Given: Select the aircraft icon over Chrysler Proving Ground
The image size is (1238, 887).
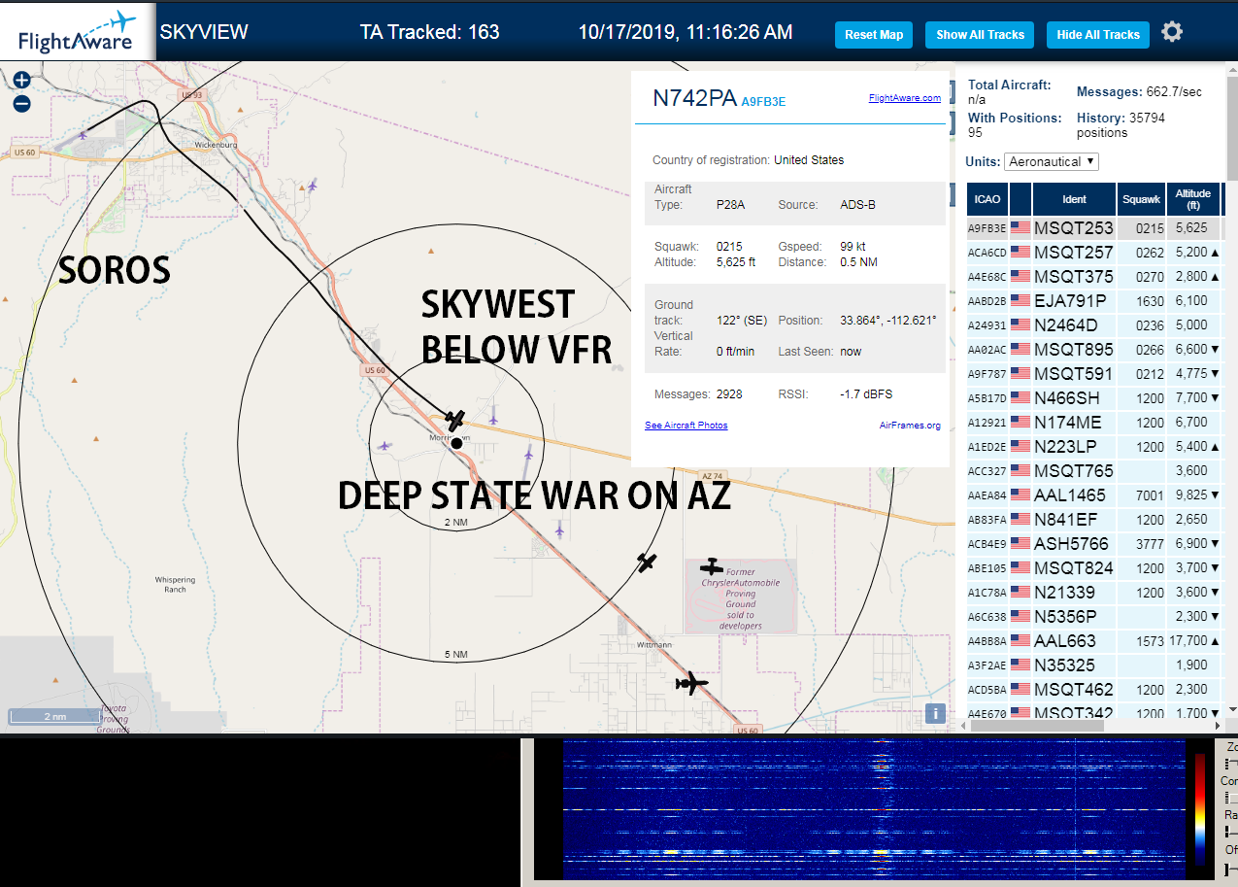Looking at the screenshot, I should coord(713,566).
